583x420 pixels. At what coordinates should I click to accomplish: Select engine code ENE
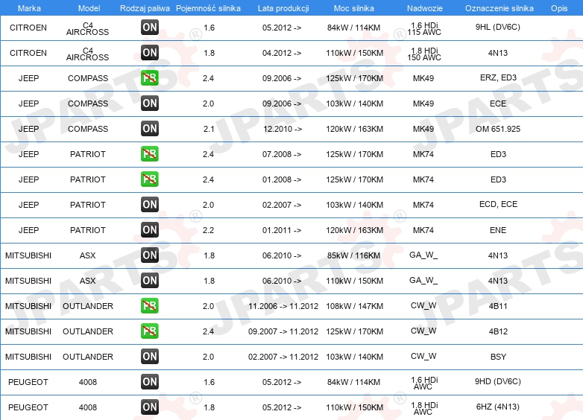coord(498,230)
